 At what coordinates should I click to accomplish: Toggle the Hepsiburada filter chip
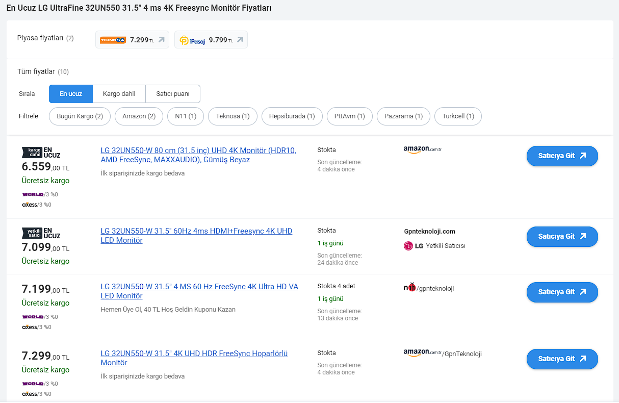tap(292, 116)
